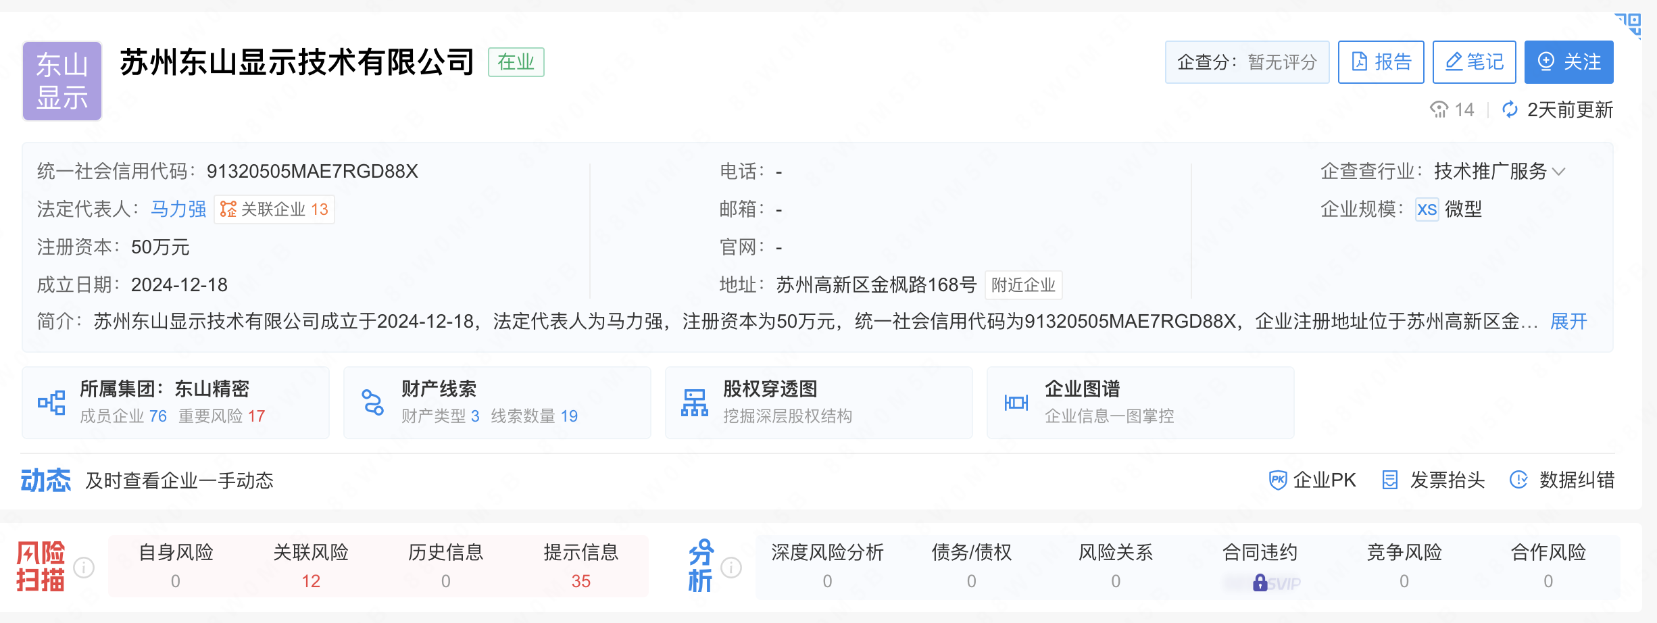Click the eye icon showing 14 views
This screenshot has width=1657, height=623.
pos(1441,109)
